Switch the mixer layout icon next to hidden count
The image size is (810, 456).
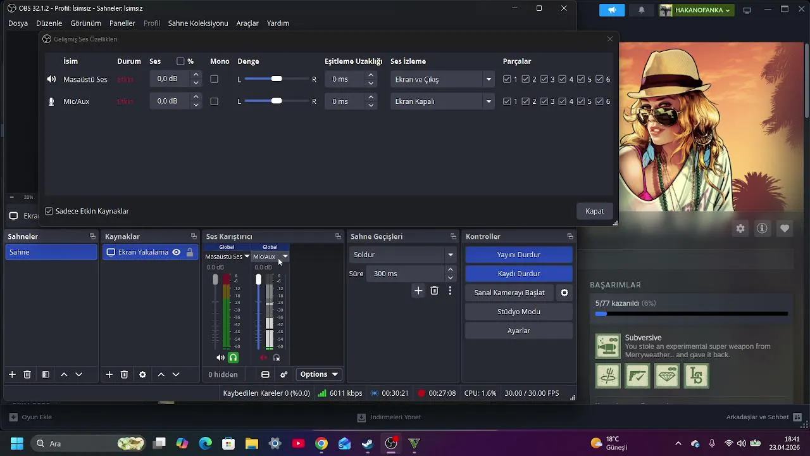pos(265,374)
